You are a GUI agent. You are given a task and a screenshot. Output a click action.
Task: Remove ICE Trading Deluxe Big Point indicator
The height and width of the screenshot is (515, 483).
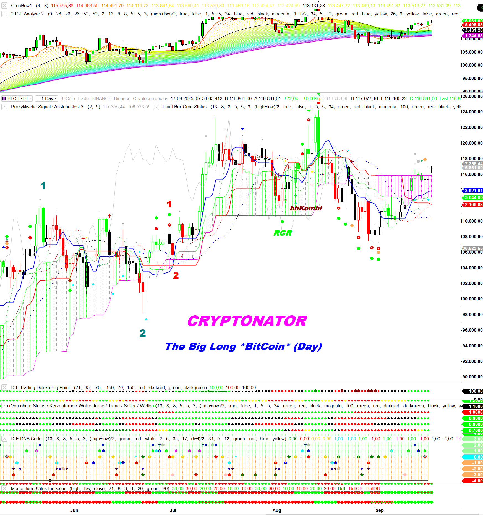pyautogui.click(x=4, y=387)
